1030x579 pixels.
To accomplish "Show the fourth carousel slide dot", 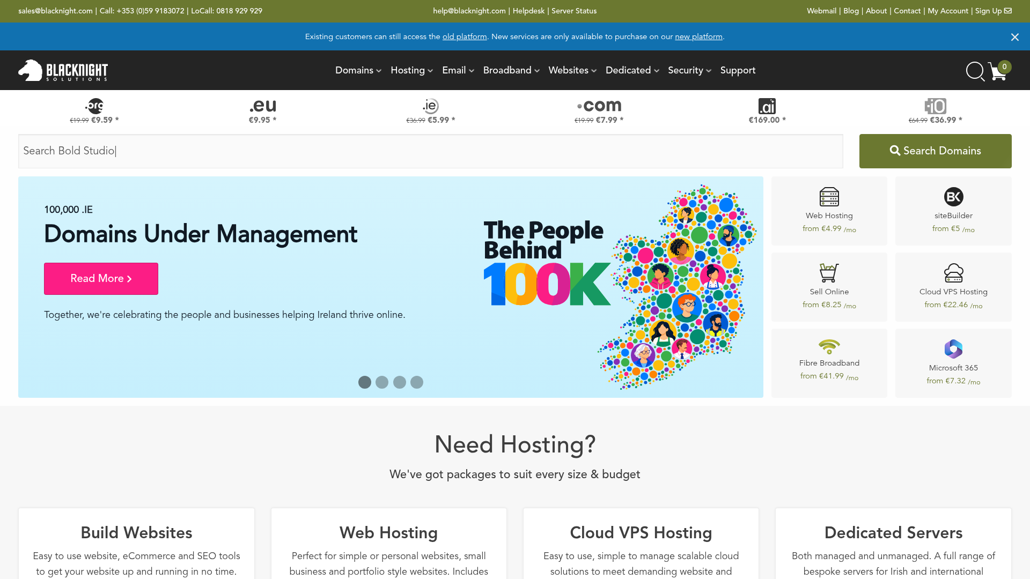I will [x=417, y=382].
